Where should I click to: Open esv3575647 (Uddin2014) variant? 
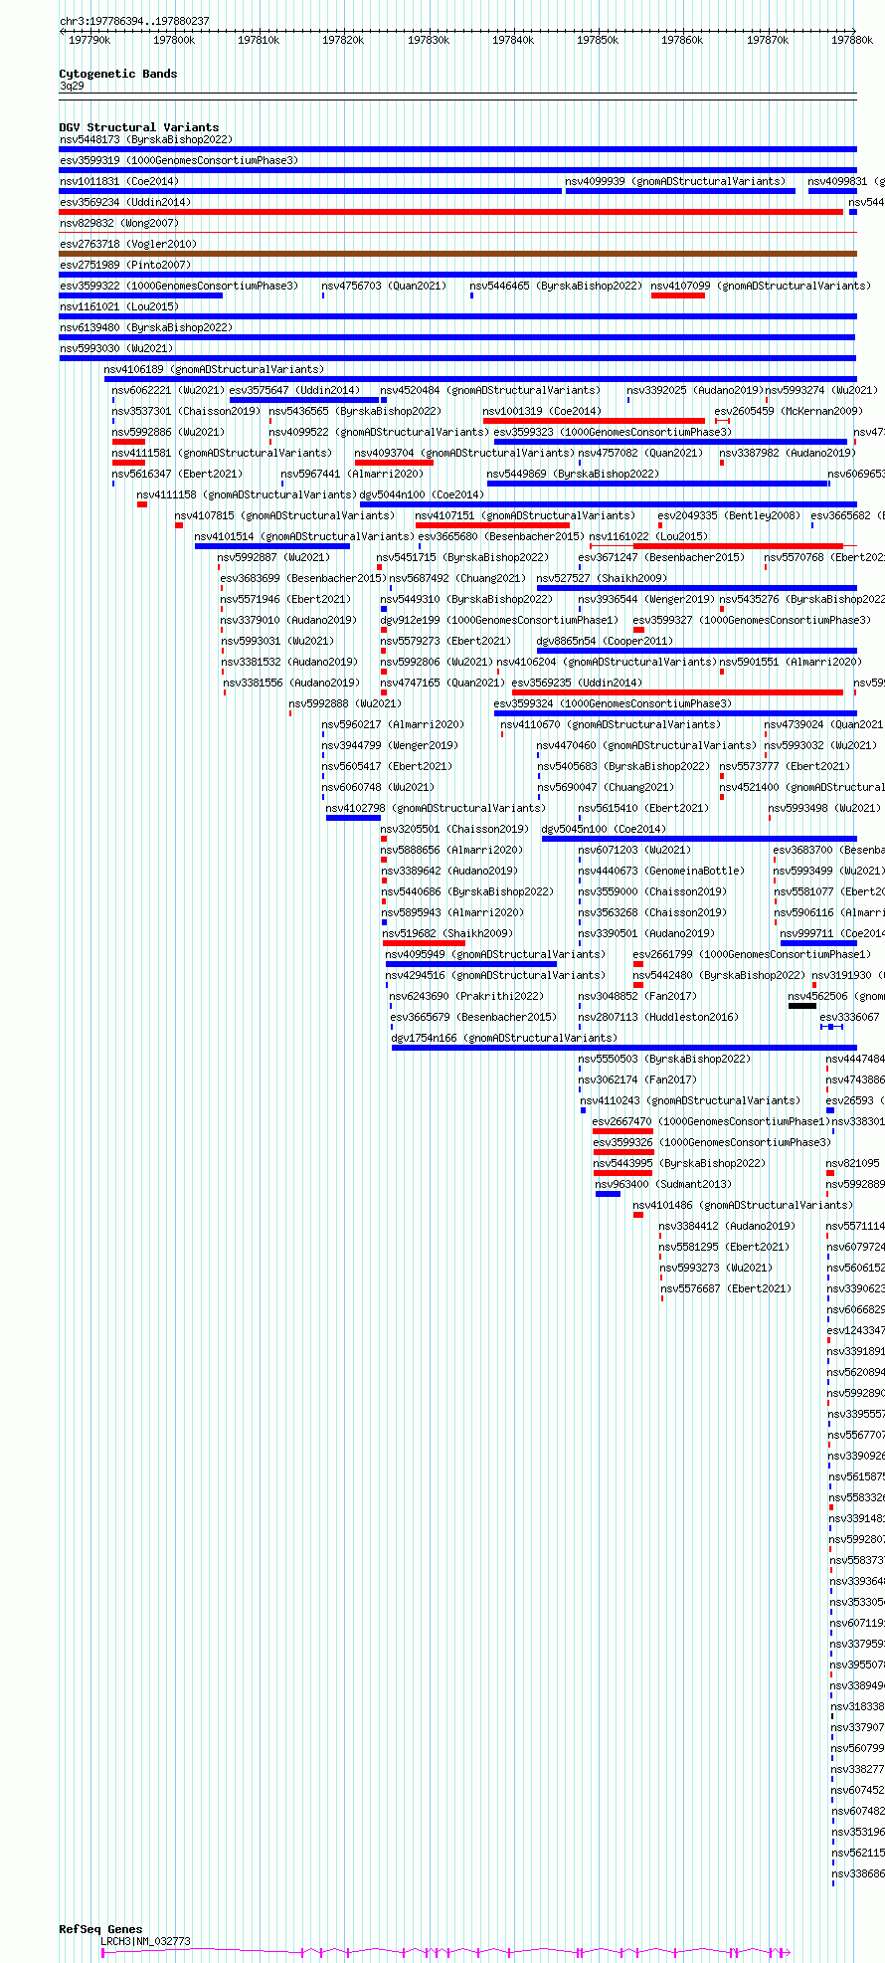coord(295,390)
